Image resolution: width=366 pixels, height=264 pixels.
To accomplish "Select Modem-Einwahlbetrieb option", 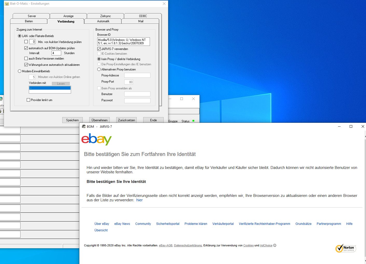I will point(19,71).
